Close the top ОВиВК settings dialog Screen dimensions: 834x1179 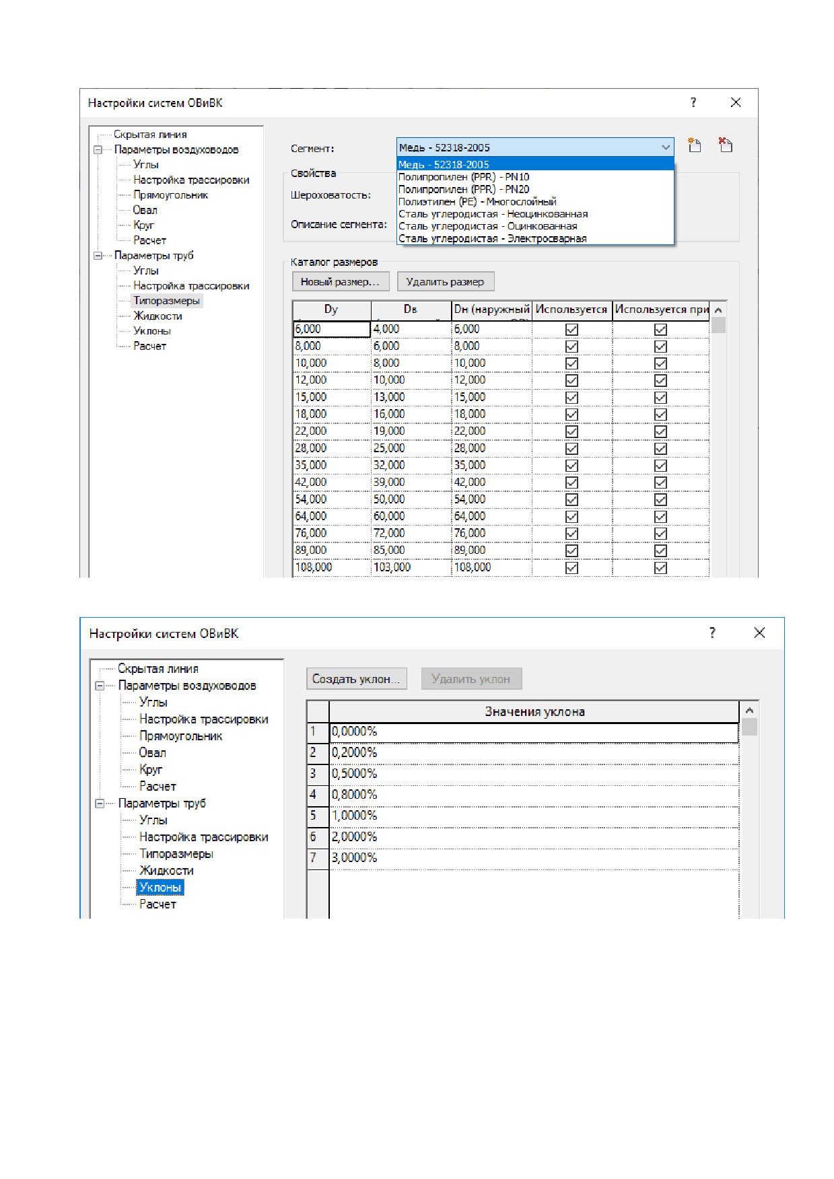tap(736, 102)
